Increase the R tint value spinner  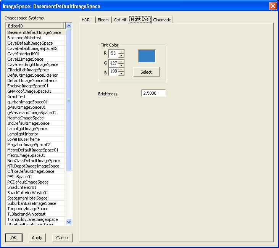[121, 52]
